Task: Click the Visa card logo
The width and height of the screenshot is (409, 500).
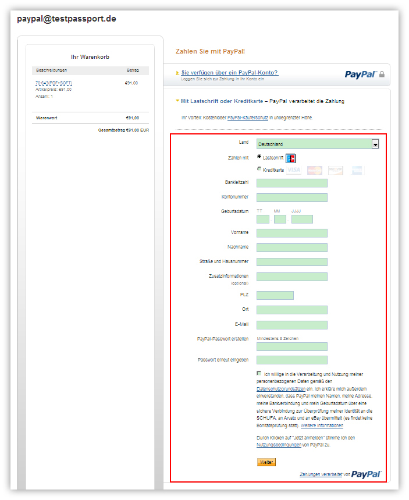Action: [294, 170]
